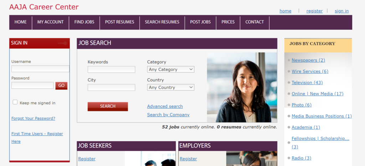Go to MY ACCOUNT in navigation bar

pos(50,22)
